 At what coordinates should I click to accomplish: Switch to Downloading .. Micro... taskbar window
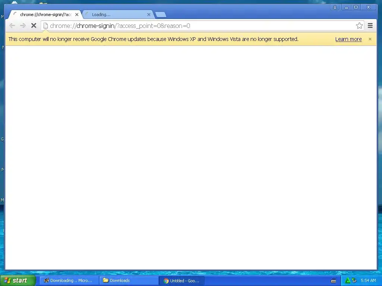(x=69, y=281)
